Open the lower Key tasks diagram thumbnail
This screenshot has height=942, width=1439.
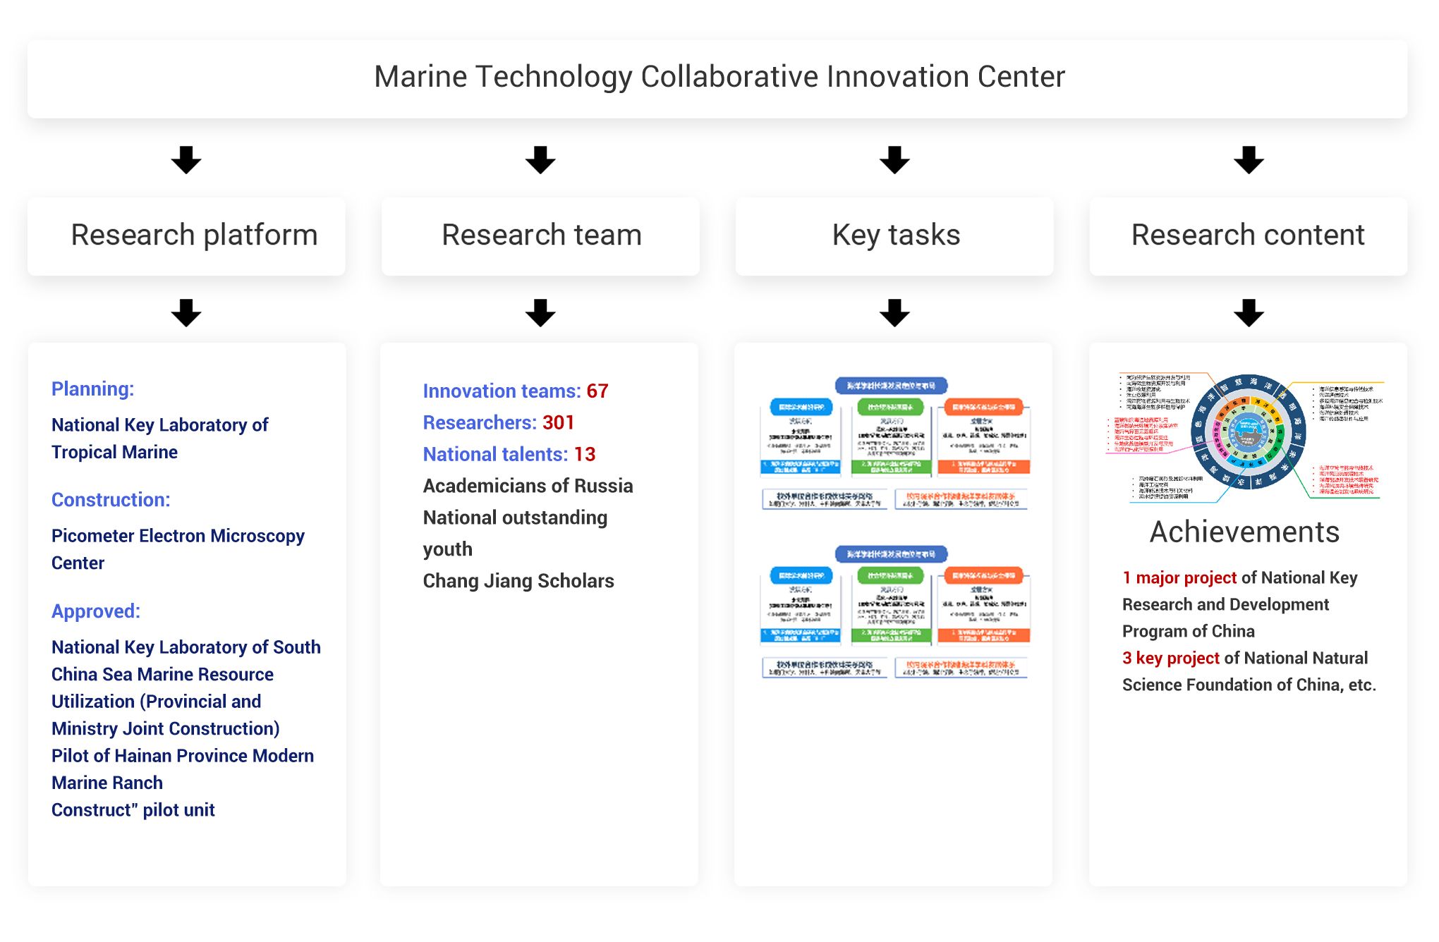click(894, 612)
